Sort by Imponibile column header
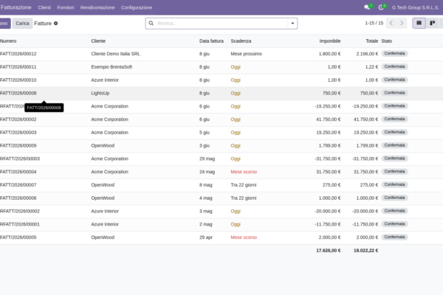The image size is (443, 295). [330, 41]
